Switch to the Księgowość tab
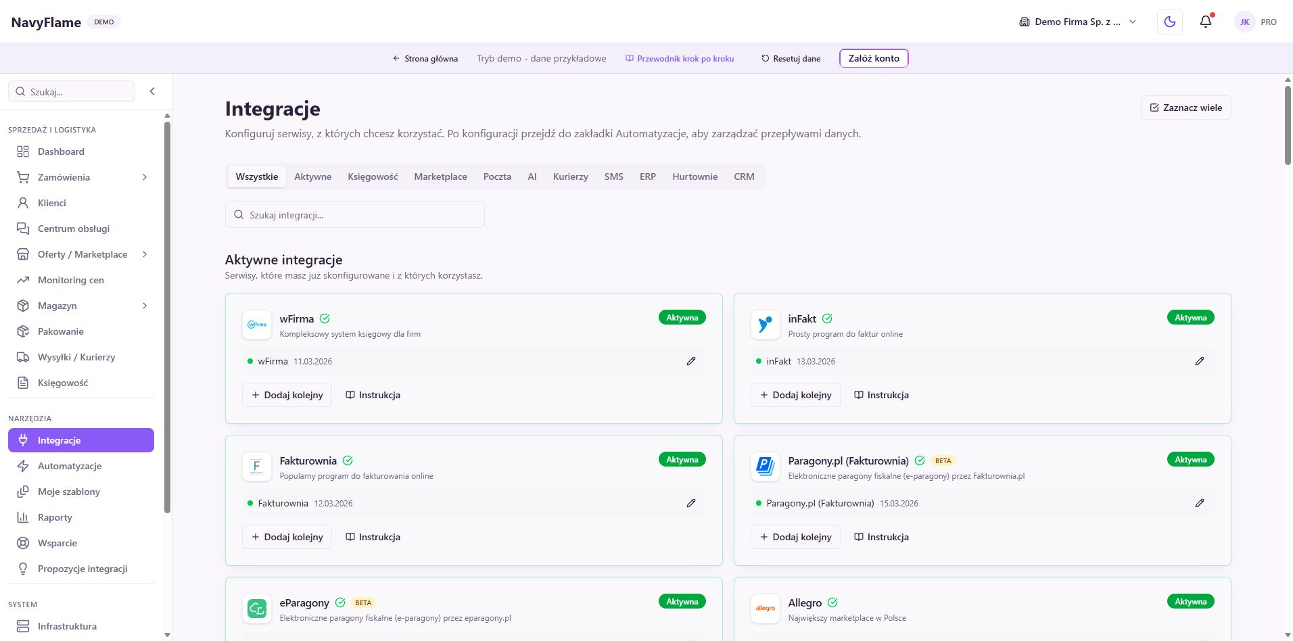 [x=373, y=176]
